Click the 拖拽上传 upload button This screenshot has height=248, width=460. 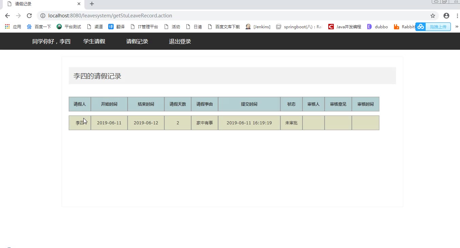[433, 27]
